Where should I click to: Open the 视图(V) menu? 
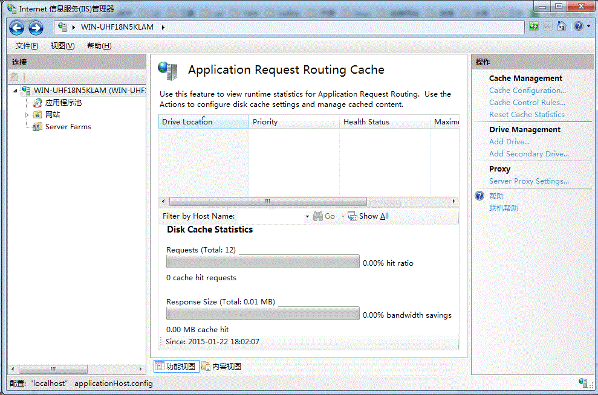pyautogui.click(x=62, y=46)
